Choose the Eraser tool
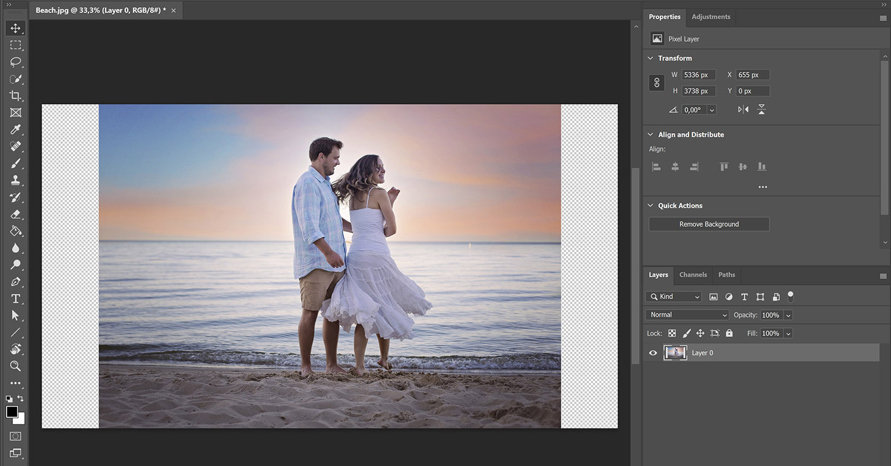 pyautogui.click(x=15, y=214)
